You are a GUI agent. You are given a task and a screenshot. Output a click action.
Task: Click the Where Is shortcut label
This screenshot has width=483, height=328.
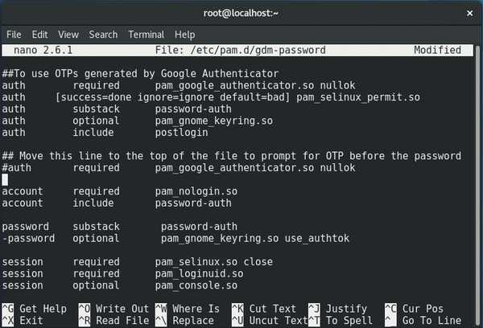tap(195, 309)
